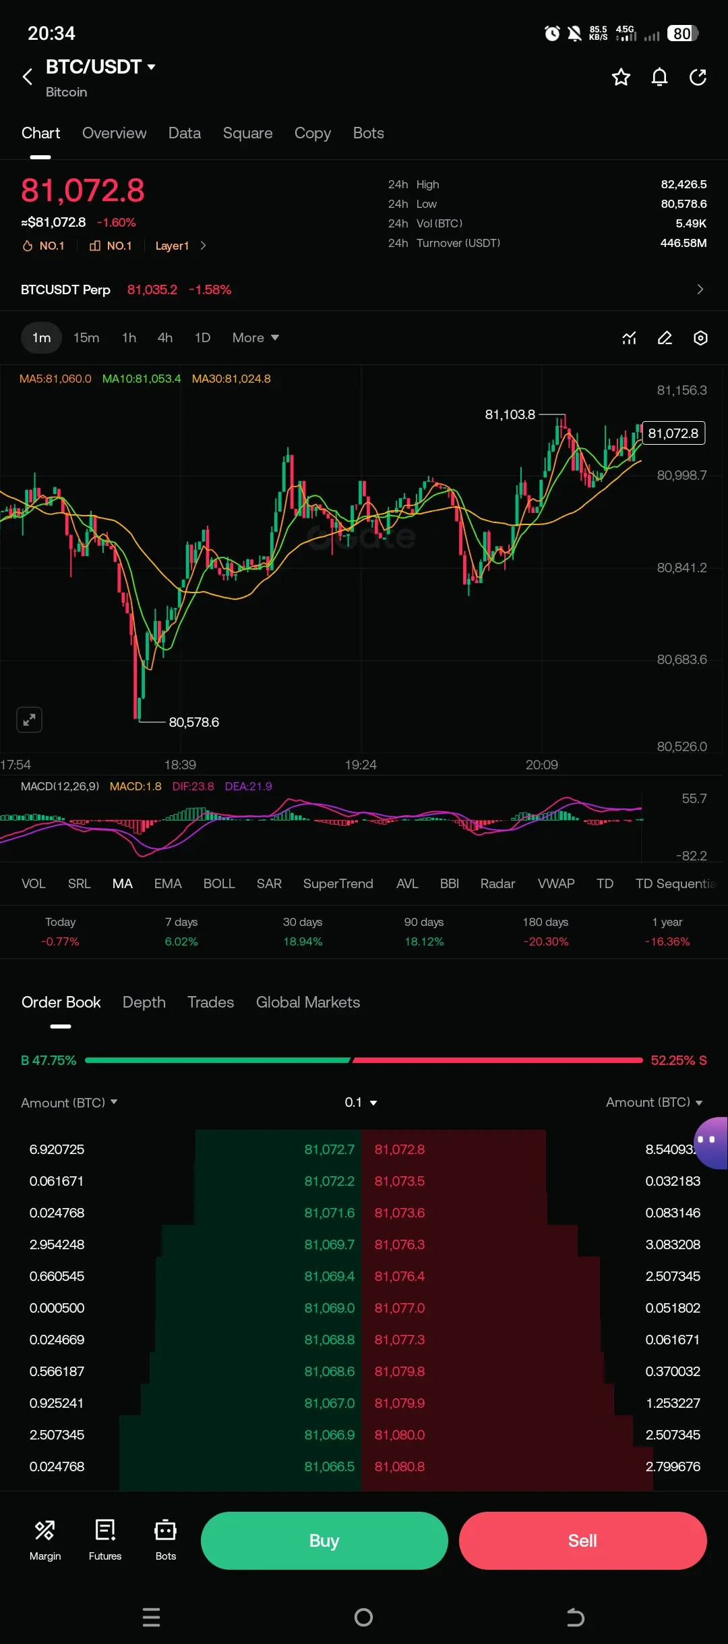Tap the buy/sell ratio bar
The image size is (728, 1644).
[x=364, y=1060]
